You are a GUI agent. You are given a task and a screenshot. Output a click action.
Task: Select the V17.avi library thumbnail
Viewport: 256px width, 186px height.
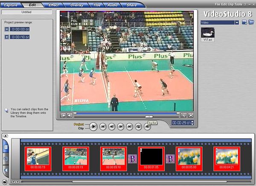[208, 32]
